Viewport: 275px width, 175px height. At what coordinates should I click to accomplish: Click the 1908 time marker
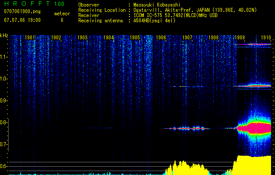click(x=213, y=38)
